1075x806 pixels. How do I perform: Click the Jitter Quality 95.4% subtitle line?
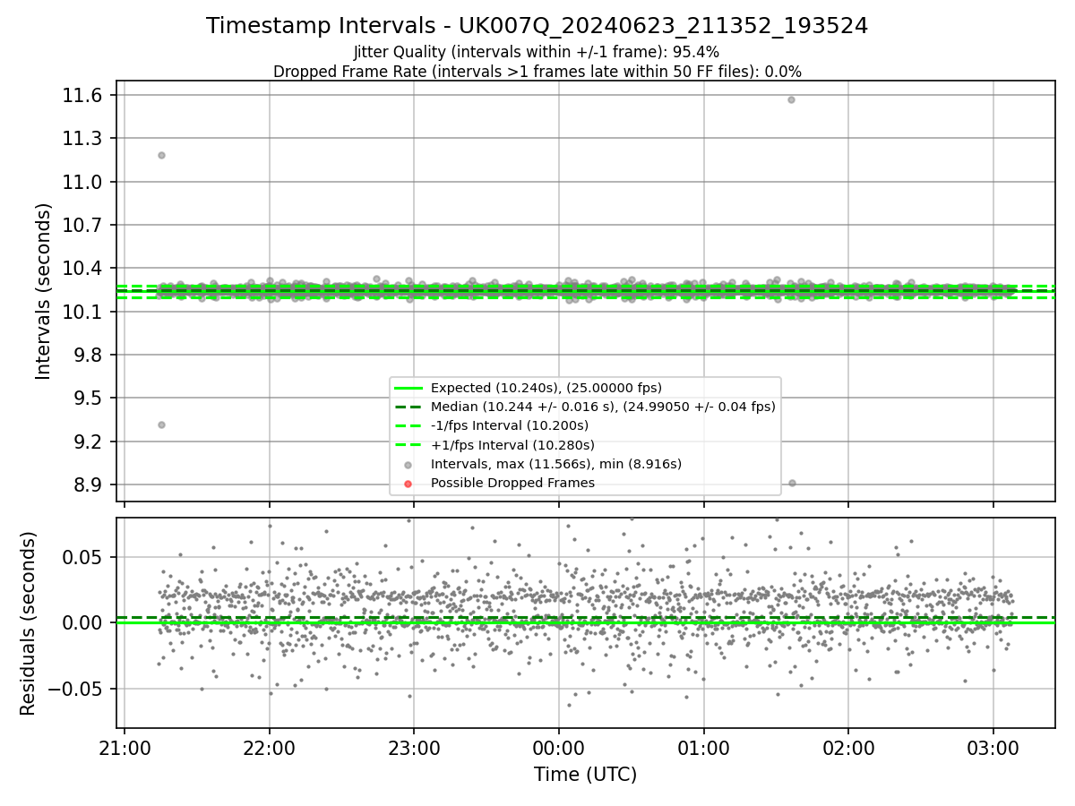tap(537, 52)
